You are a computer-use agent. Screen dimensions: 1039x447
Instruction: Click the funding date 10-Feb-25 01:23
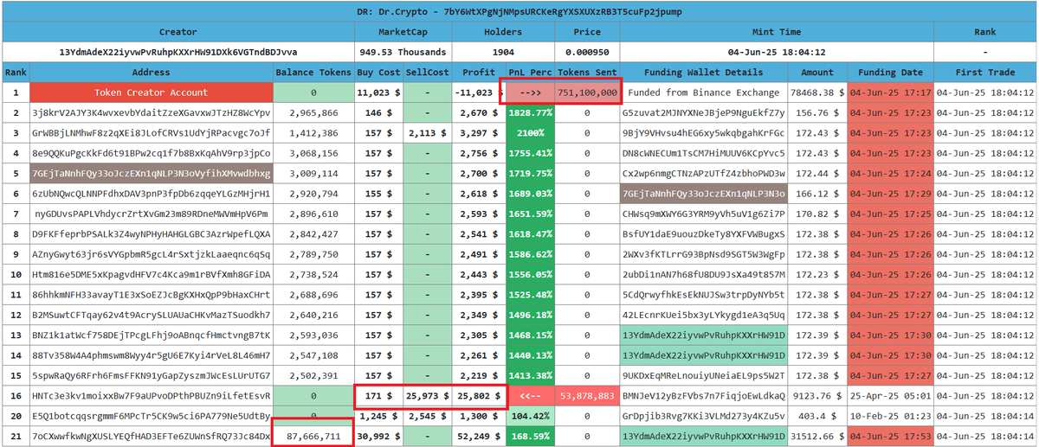click(890, 417)
